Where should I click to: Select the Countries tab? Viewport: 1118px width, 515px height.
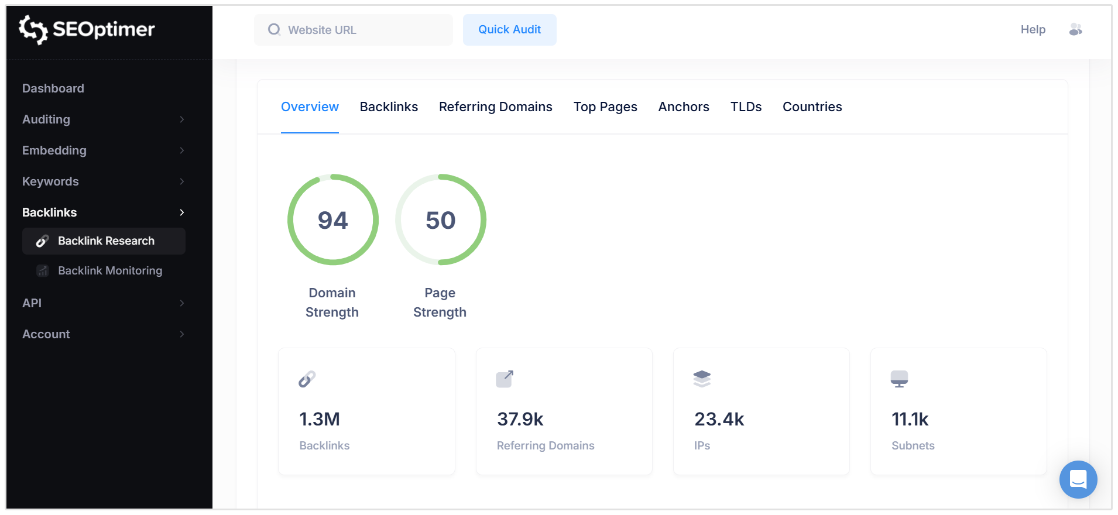812,107
